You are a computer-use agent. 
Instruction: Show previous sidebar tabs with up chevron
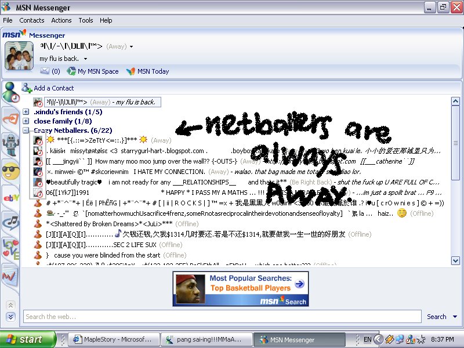10,305
